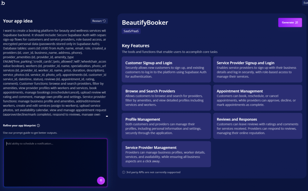Click the Restart button
The width and height of the screenshot is (308, 191).
pyautogui.click(x=99, y=21)
